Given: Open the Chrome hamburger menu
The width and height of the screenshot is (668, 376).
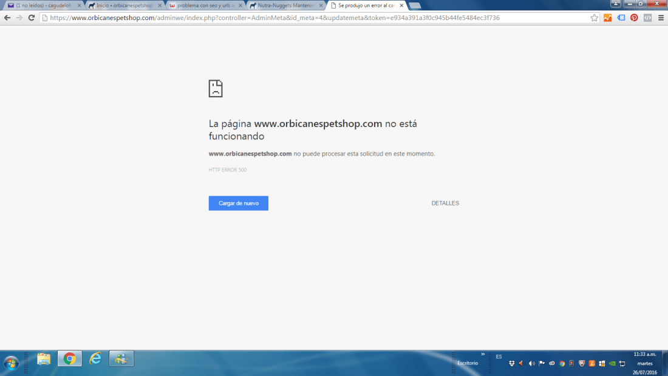Looking at the screenshot, I should (x=661, y=18).
